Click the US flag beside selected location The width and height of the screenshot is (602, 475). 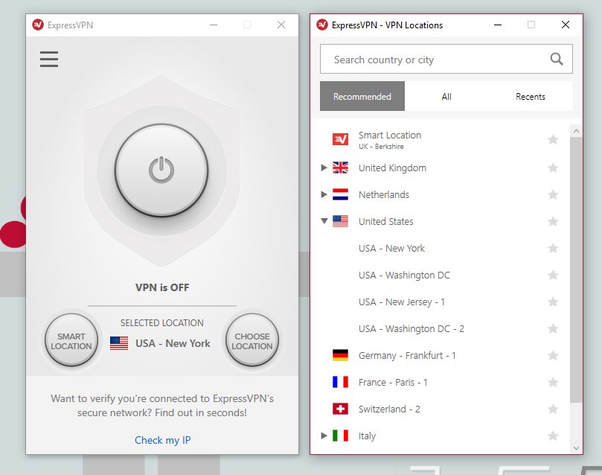point(119,343)
